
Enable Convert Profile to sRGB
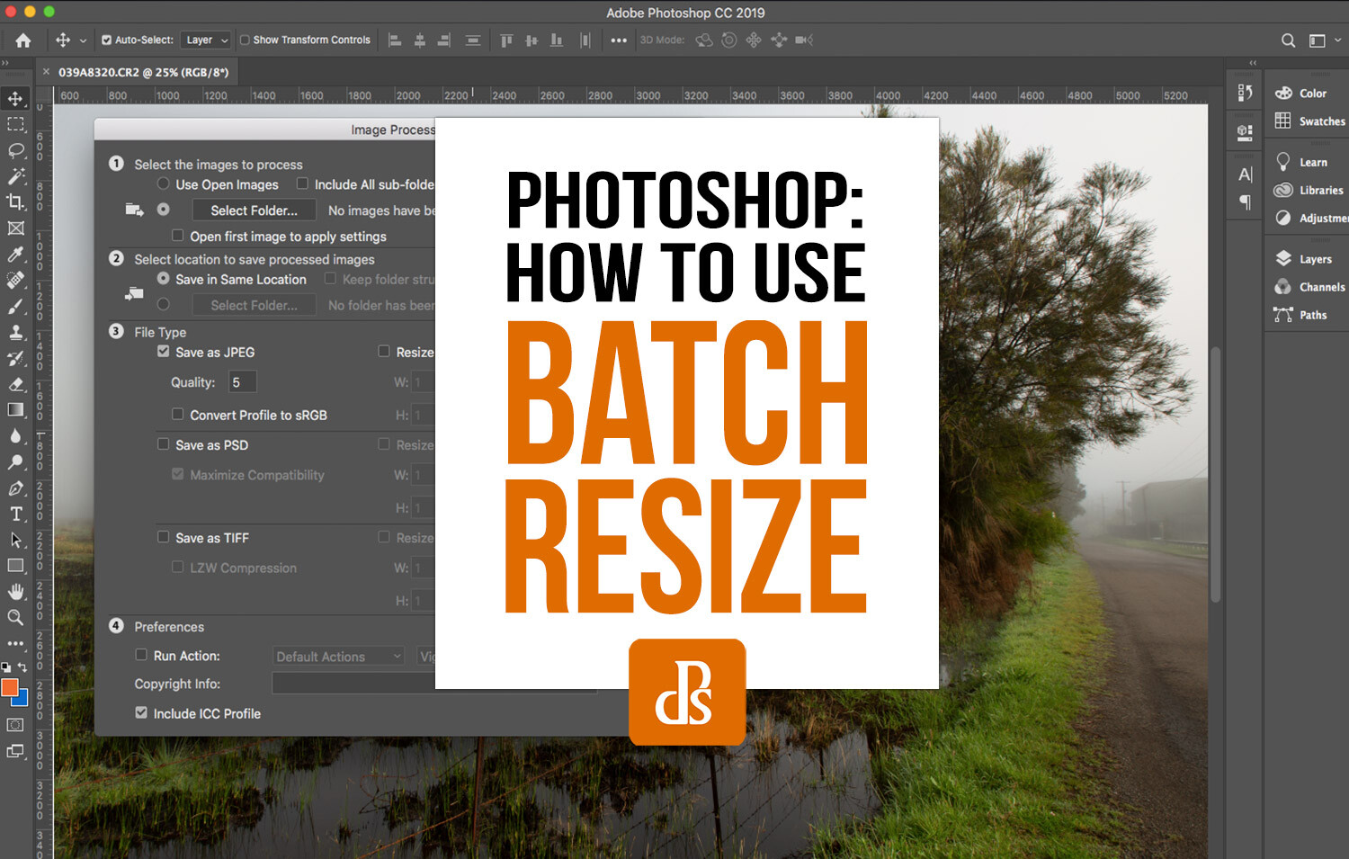[178, 415]
